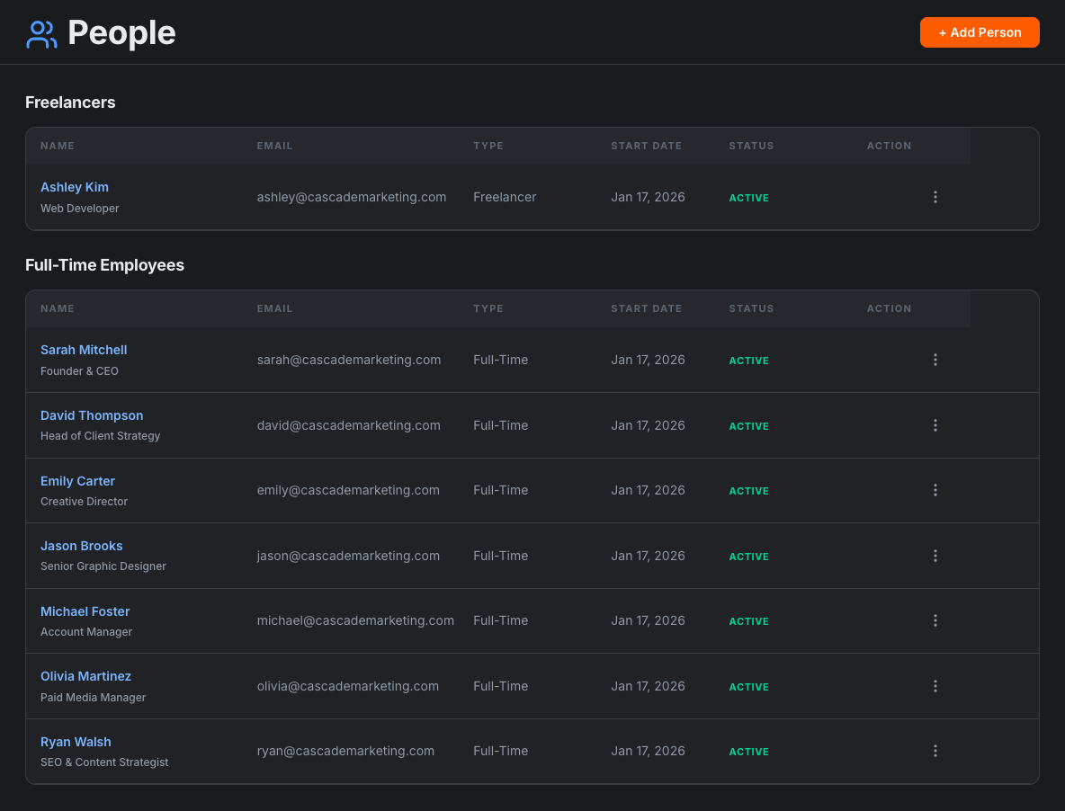
Task: Click the Full-Time Employees section heading
Action: pos(104,265)
